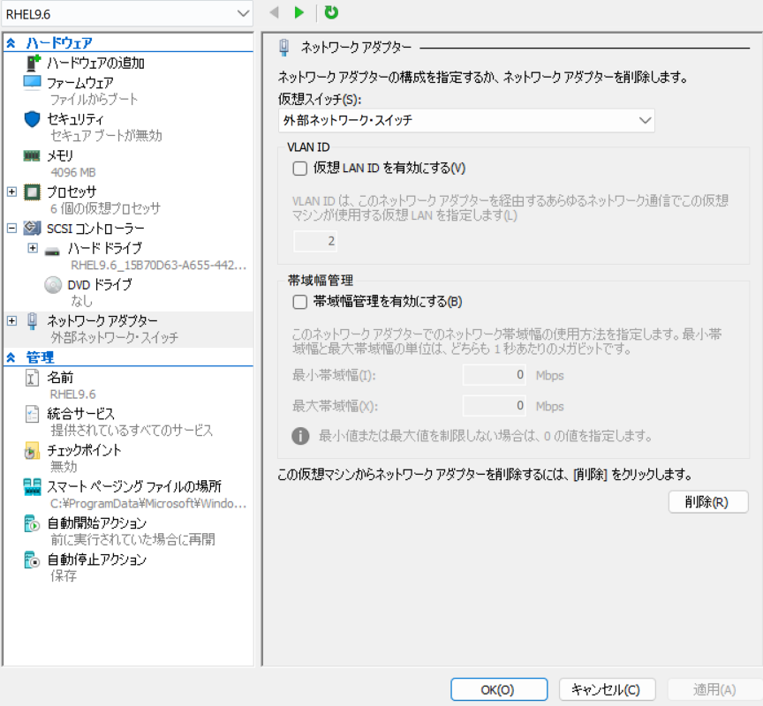Expand the プロセッサ tree node
The image size is (763, 706).
click(12, 192)
